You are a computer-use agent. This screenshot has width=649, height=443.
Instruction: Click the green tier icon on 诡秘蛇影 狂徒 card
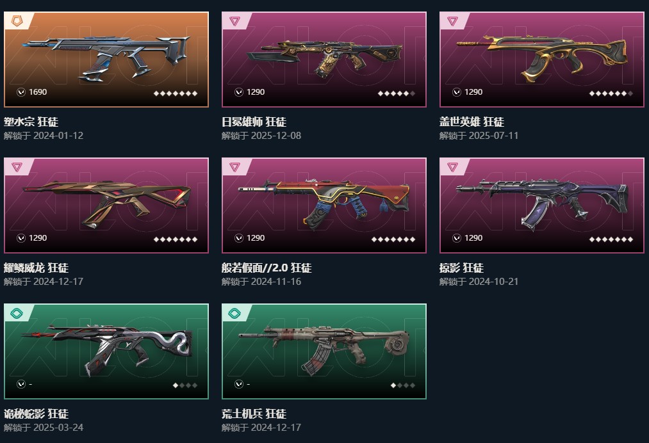[17, 313]
